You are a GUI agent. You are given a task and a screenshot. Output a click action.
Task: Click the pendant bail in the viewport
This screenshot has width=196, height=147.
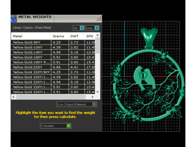[x=149, y=38]
